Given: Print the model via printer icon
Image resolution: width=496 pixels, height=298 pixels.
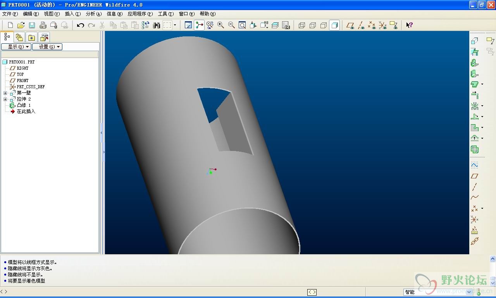Looking at the screenshot, I should pyautogui.click(x=43, y=25).
